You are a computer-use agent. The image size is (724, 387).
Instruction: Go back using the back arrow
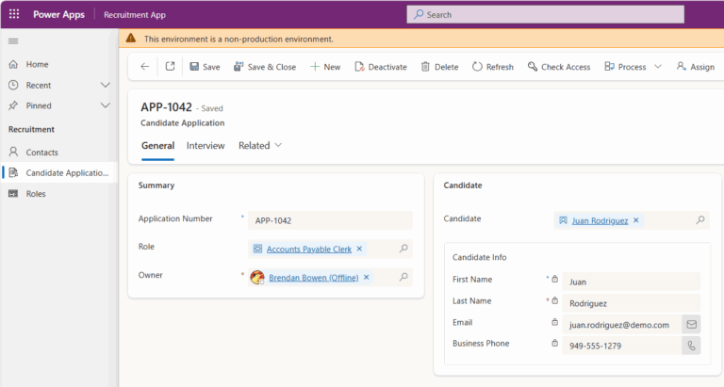click(x=145, y=67)
